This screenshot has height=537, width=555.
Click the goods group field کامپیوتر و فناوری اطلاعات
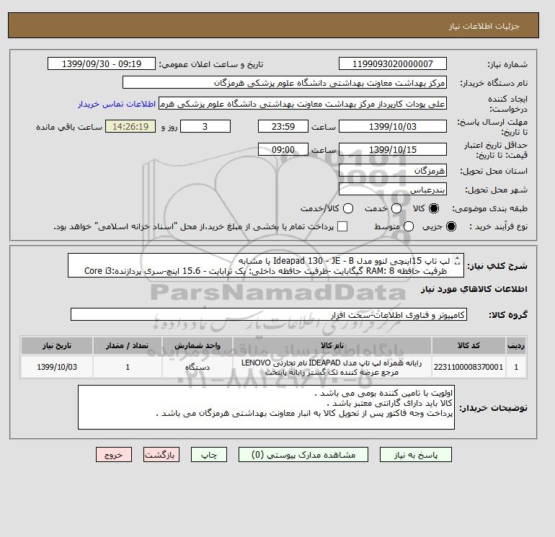[269, 314]
